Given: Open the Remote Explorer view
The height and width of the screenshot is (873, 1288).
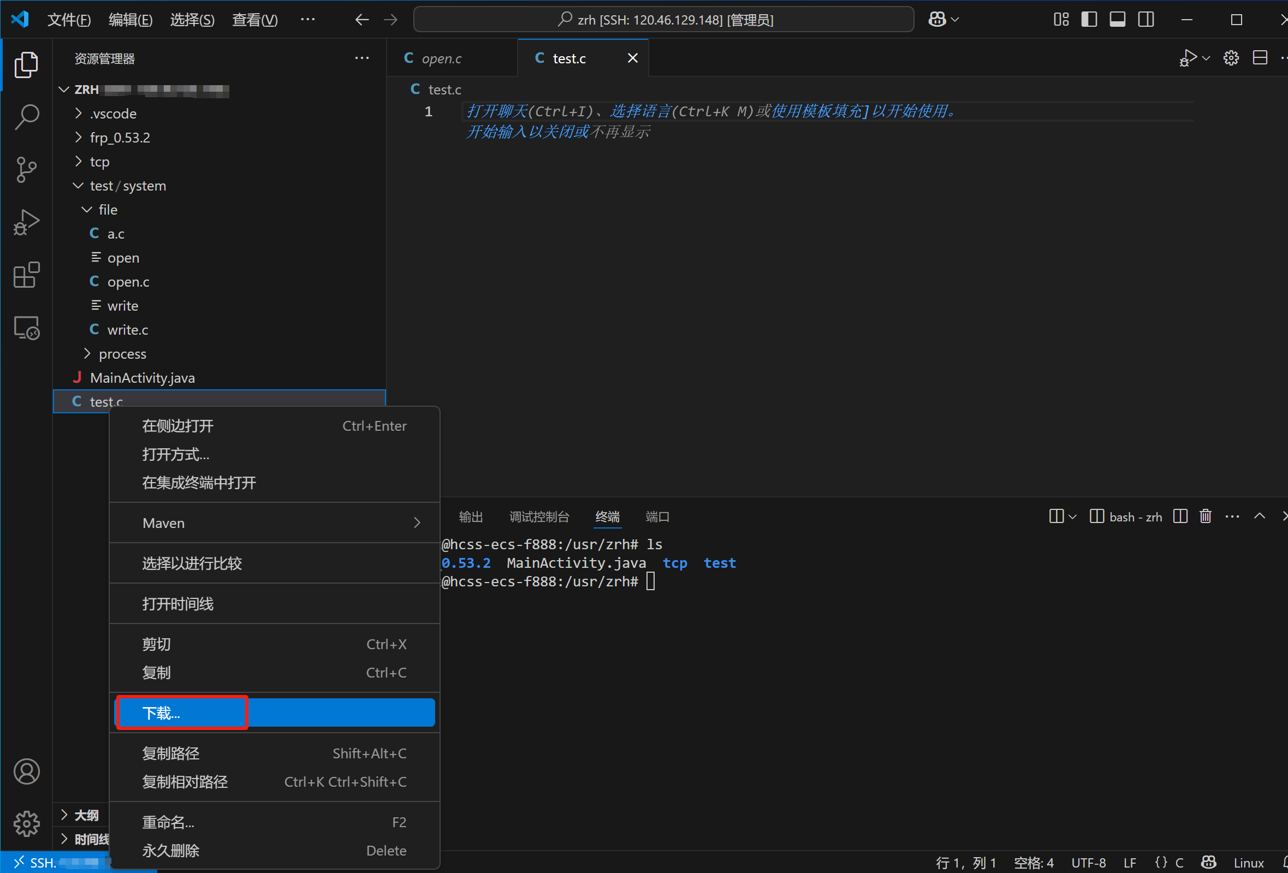Looking at the screenshot, I should coord(26,328).
